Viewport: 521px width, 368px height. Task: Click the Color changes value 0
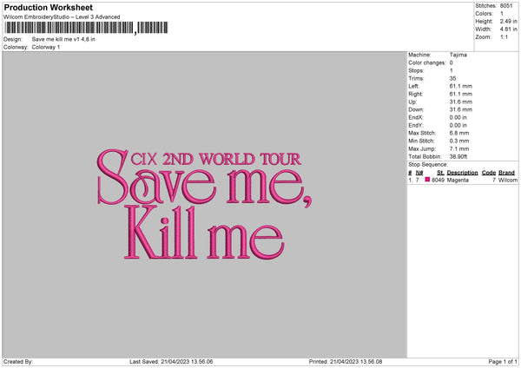(451, 62)
